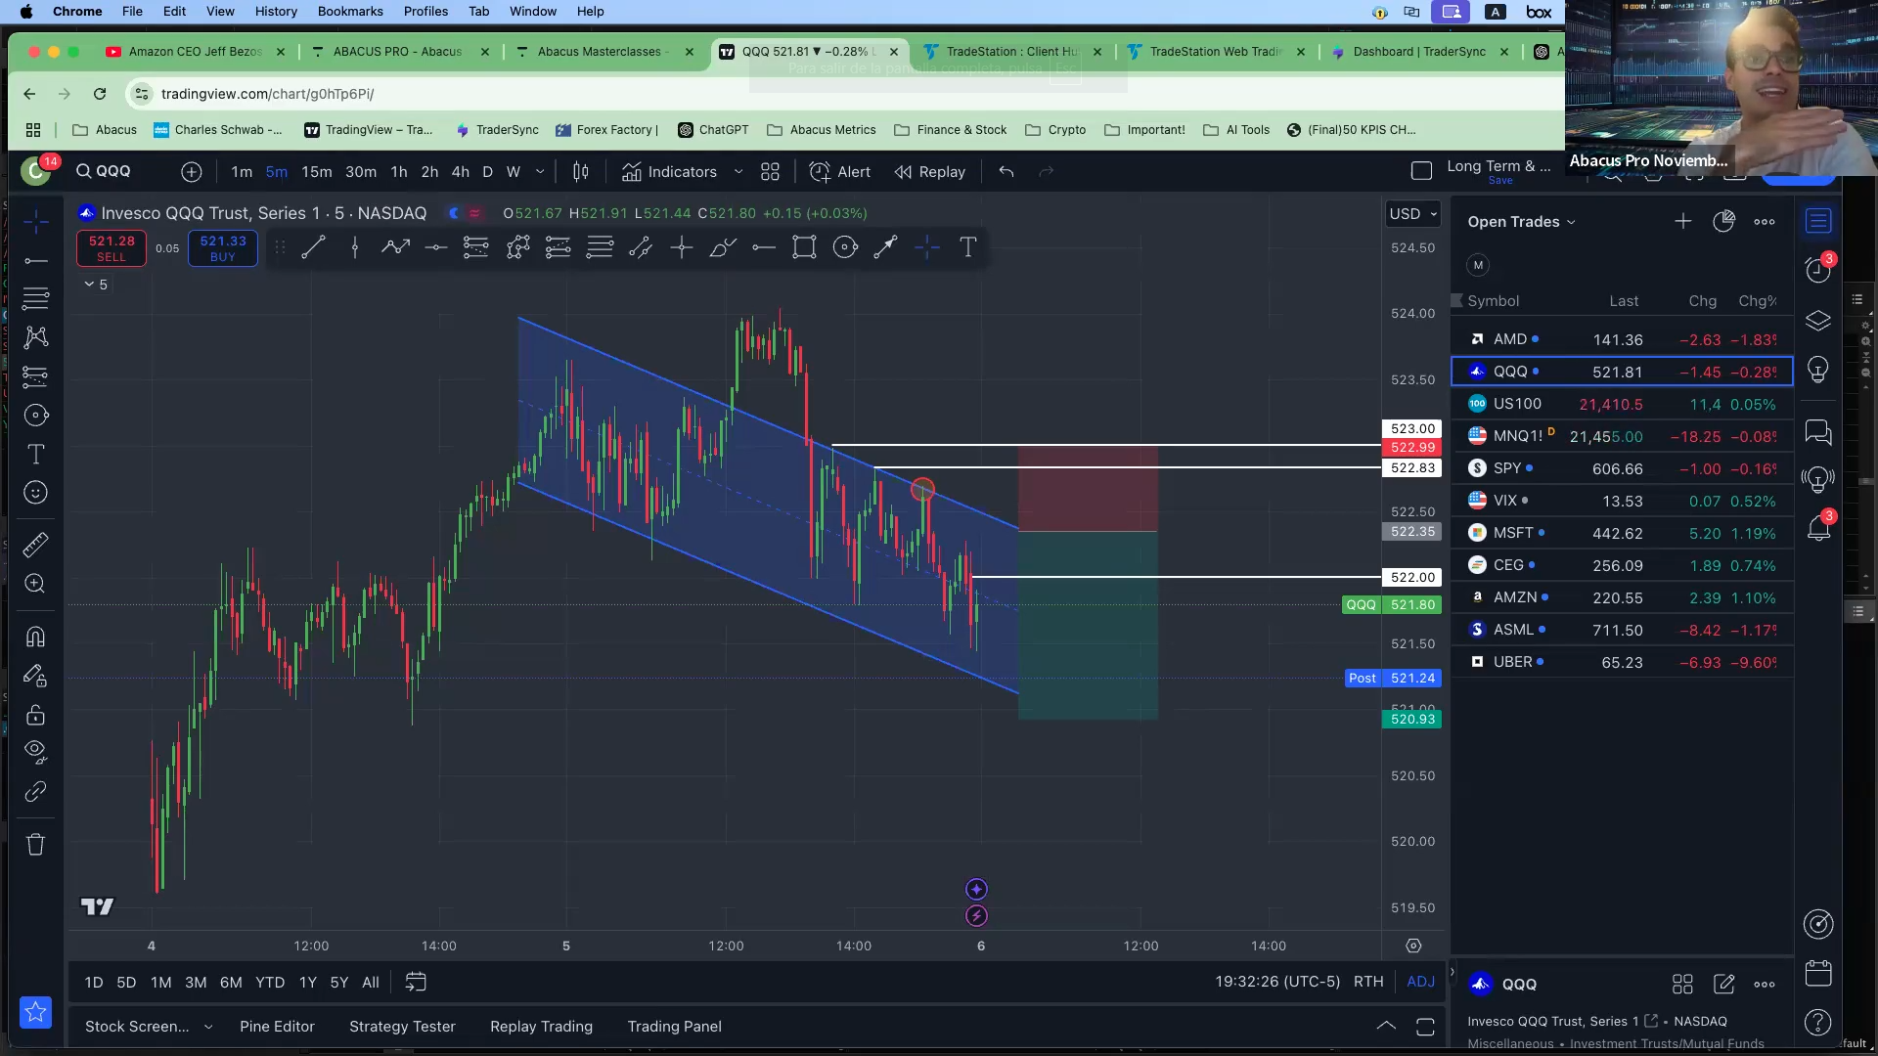Start bar Replay mode
This screenshot has height=1056, width=1878.
930,172
